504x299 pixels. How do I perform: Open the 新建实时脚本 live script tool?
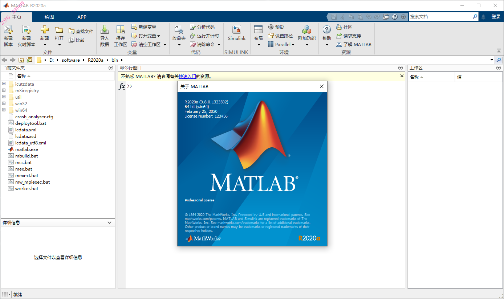click(27, 36)
